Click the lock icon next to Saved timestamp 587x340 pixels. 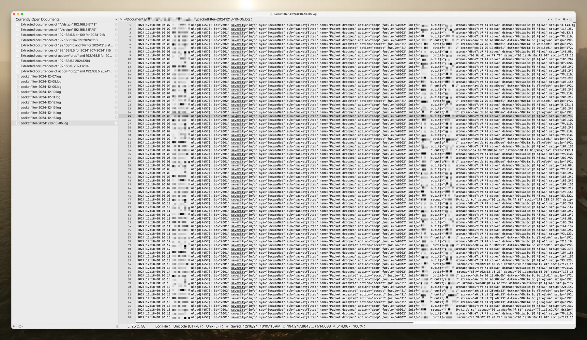coord(228,326)
